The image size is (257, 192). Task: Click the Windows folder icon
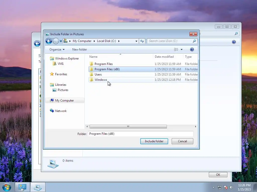click(x=91, y=79)
